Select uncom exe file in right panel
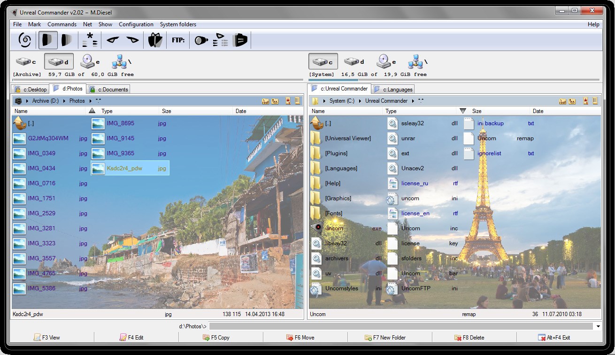The width and height of the screenshot is (615, 355). (346, 228)
